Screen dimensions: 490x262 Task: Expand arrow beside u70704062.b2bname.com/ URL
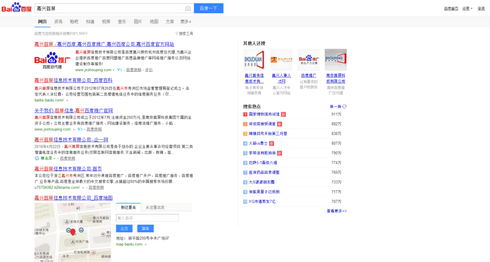83,188
